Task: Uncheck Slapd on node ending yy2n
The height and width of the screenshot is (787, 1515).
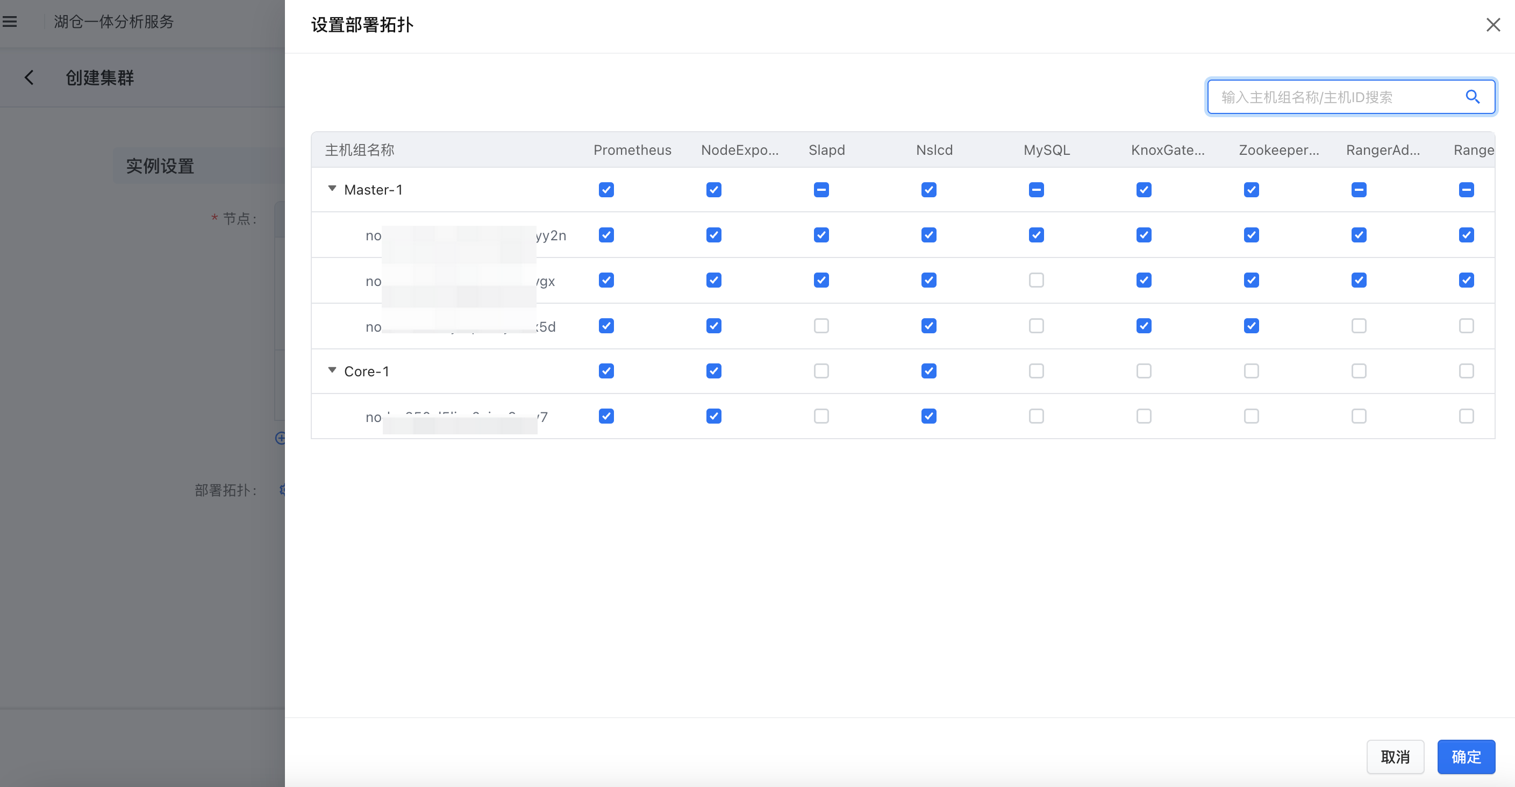Action: point(821,235)
